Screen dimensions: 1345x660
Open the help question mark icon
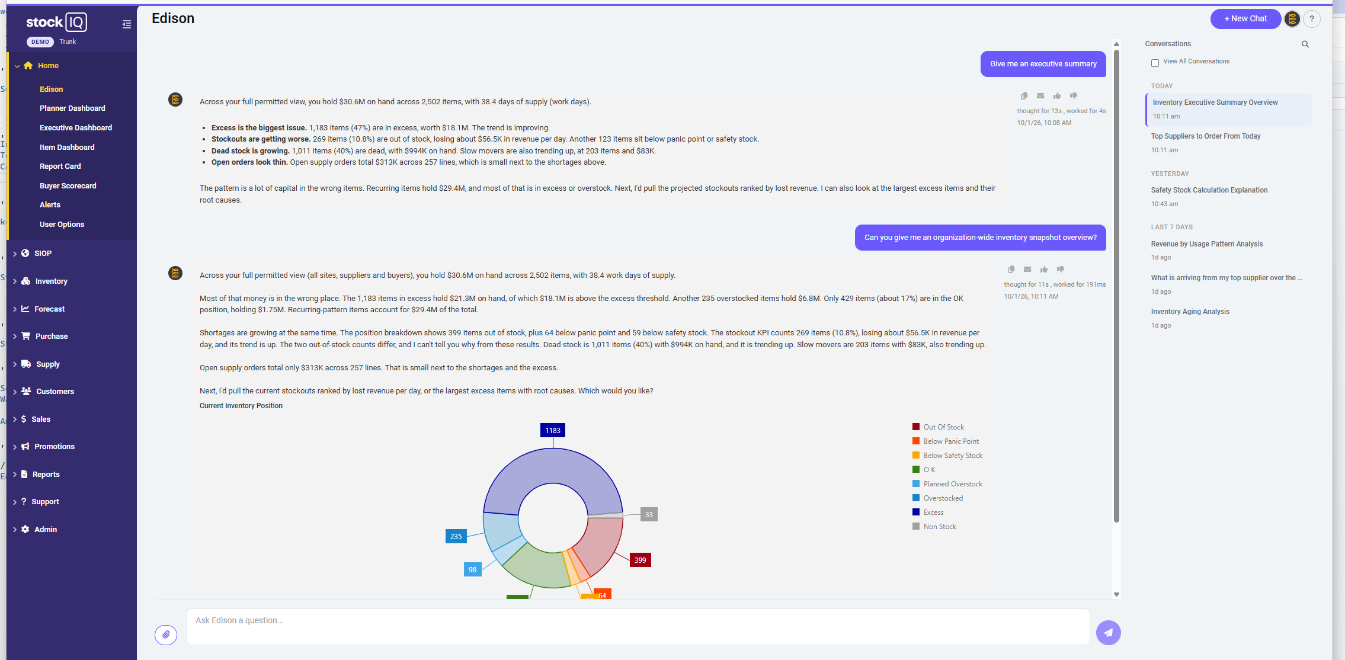[x=1312, y=19]
